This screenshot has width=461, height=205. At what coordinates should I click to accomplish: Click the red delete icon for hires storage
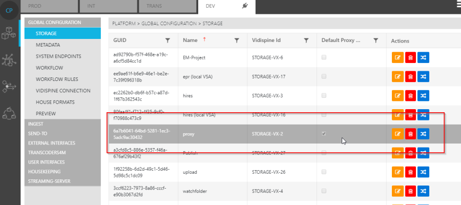pyautogui.click(x=410, y=96)
